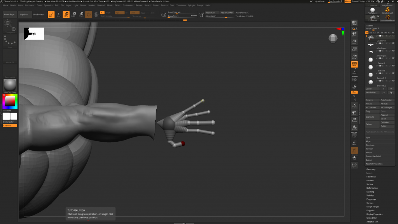Expand the Masking sub-palette
This screenshot has height=224, width=398.
[370, 192]
